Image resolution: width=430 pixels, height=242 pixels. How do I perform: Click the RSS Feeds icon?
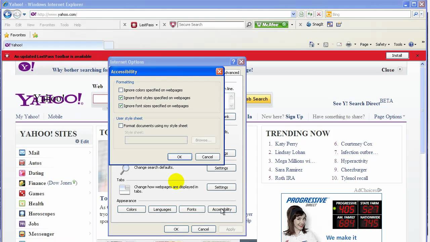click(326, 44)
